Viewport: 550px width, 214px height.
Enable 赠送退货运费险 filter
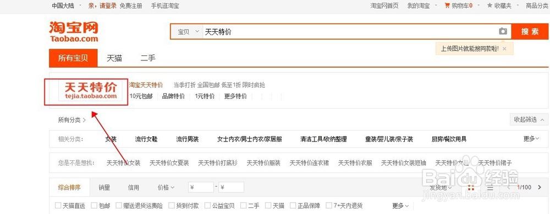(x=119, y=206)
